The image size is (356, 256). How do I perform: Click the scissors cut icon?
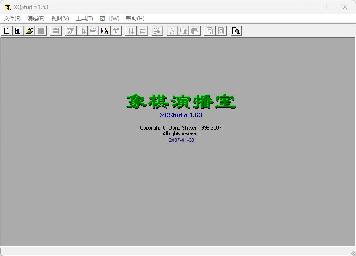(x=172, y=31)
